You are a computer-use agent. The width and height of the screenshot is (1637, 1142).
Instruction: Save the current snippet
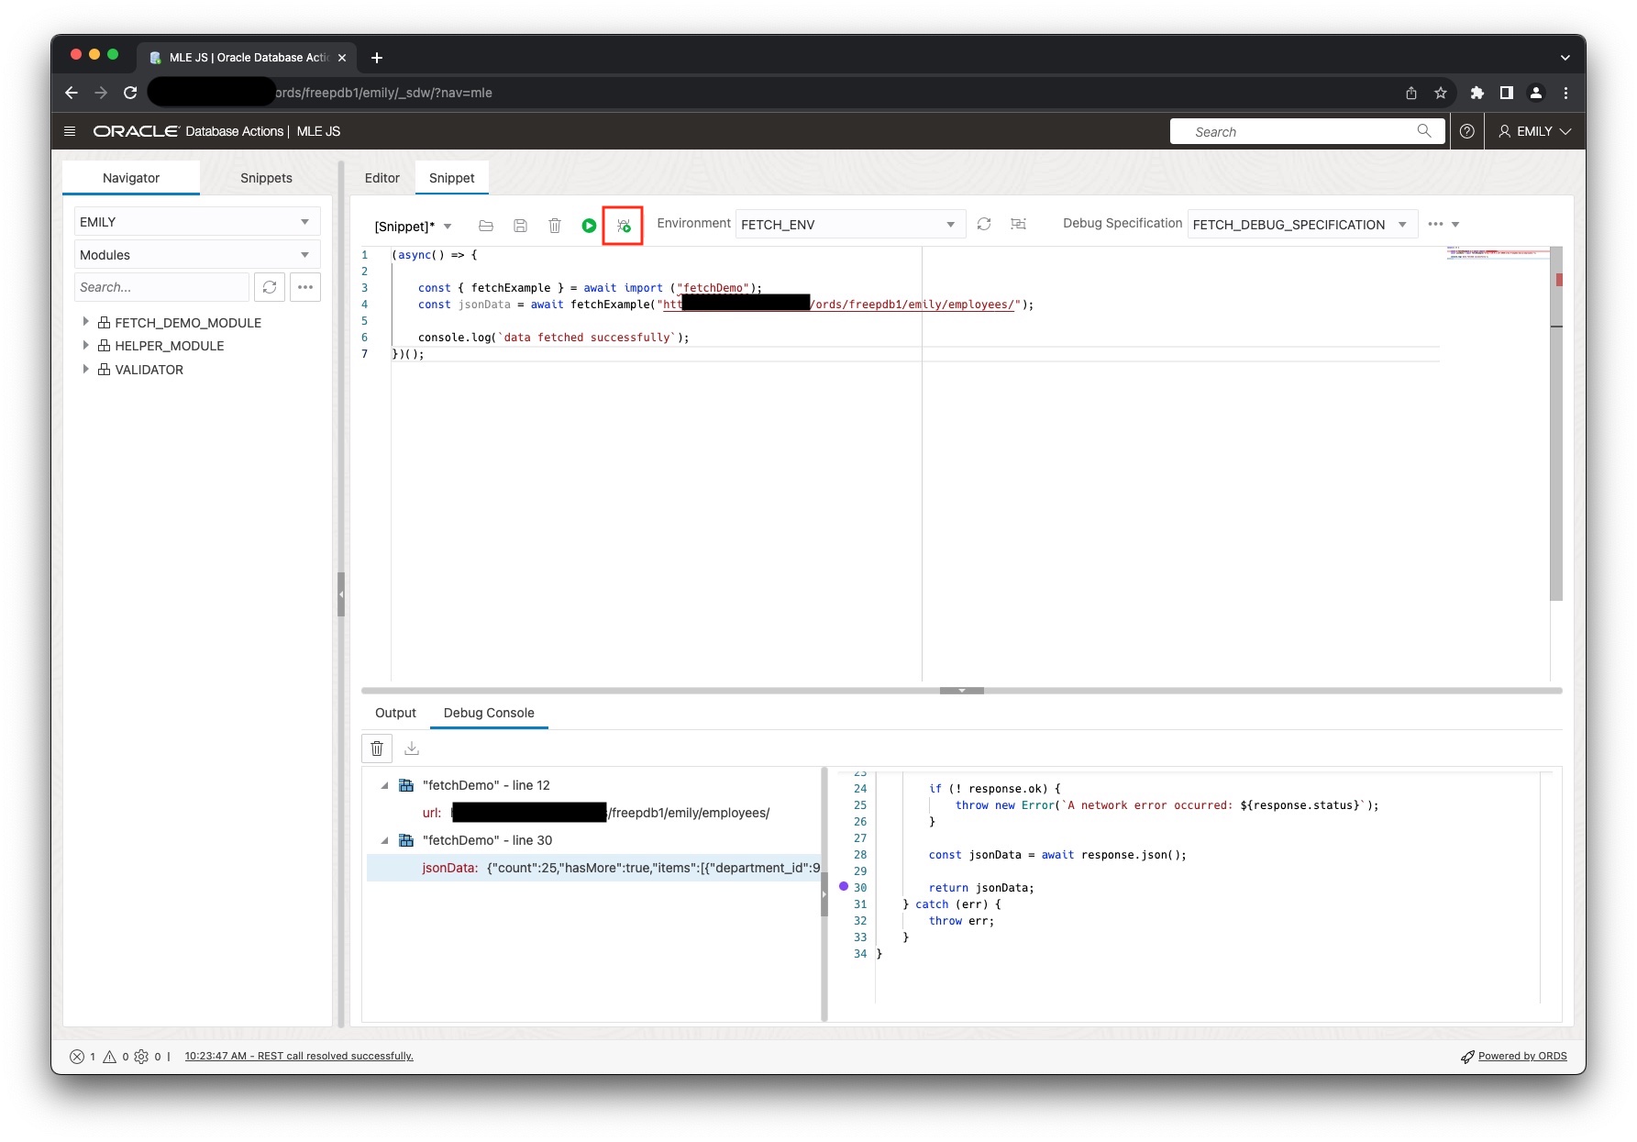coord(520,226)
